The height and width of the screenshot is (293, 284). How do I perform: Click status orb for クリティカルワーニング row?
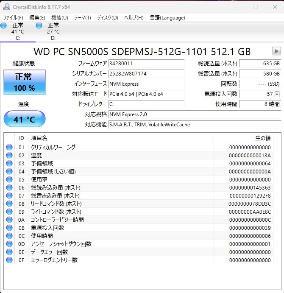[9, 147]
